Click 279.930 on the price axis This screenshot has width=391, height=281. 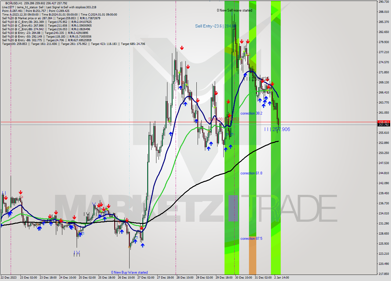(x=384, y=42)
